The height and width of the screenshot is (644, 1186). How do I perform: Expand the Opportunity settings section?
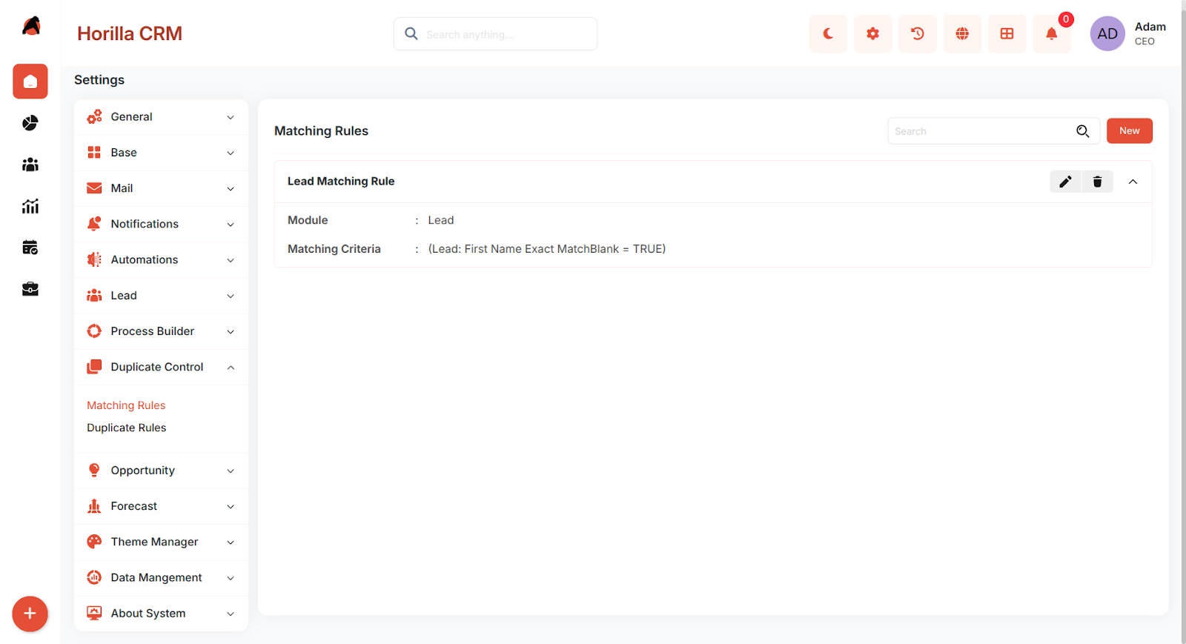(161, 471)
